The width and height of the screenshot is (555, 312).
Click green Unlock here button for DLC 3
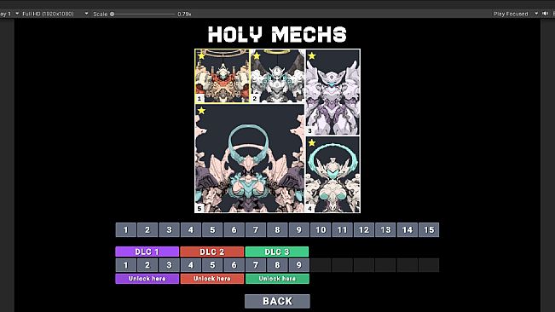pos(277,279)
